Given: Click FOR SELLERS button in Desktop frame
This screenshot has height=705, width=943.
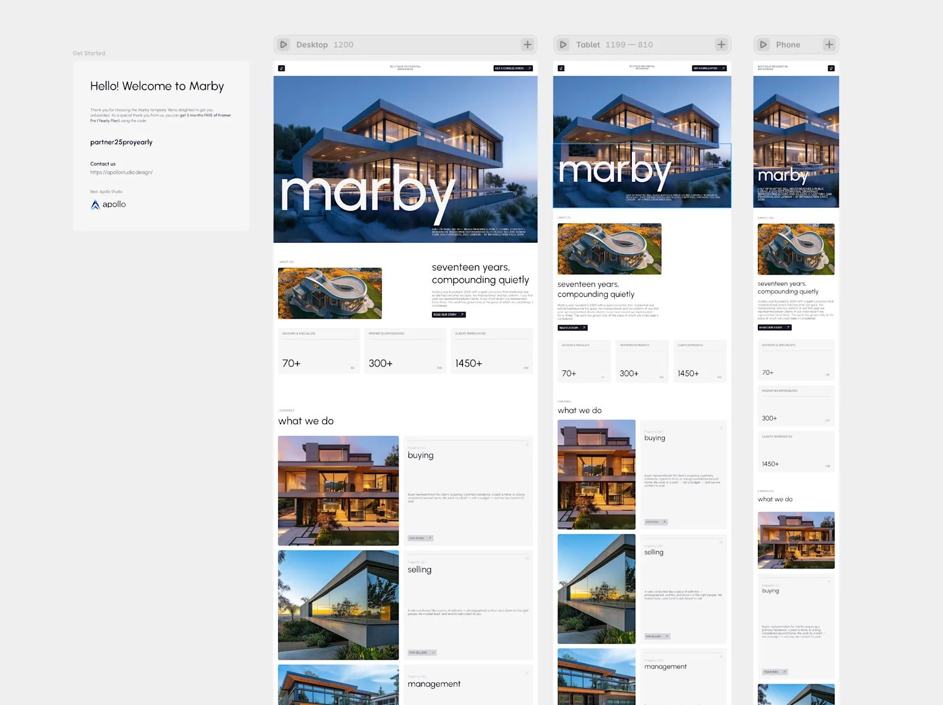Looking at the screenshot, I should pyautogui.click(x=422, y=653).
